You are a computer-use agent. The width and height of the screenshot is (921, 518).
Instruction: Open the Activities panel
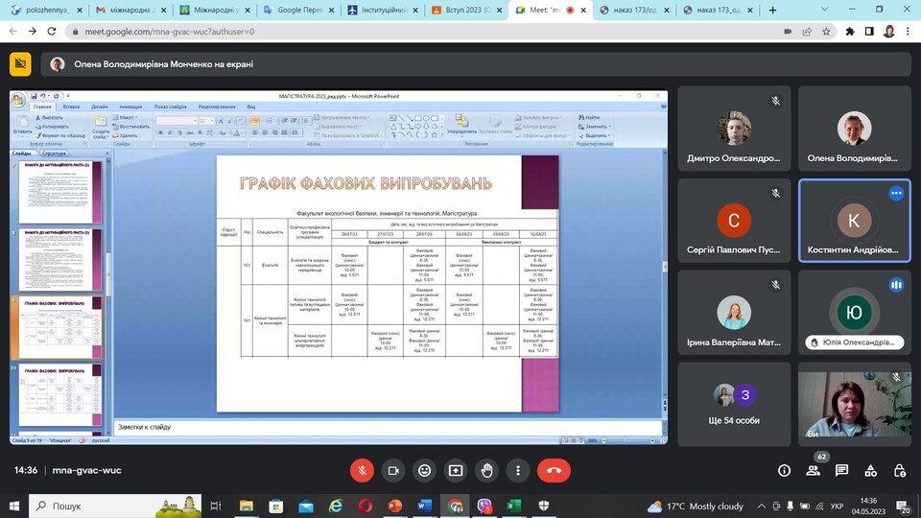(870, 470)
